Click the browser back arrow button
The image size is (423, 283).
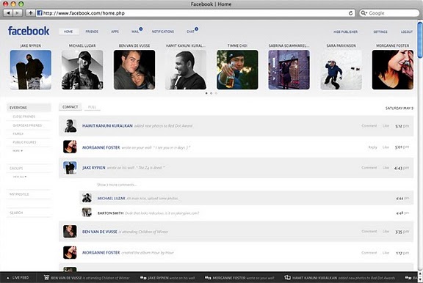[8, 13]
